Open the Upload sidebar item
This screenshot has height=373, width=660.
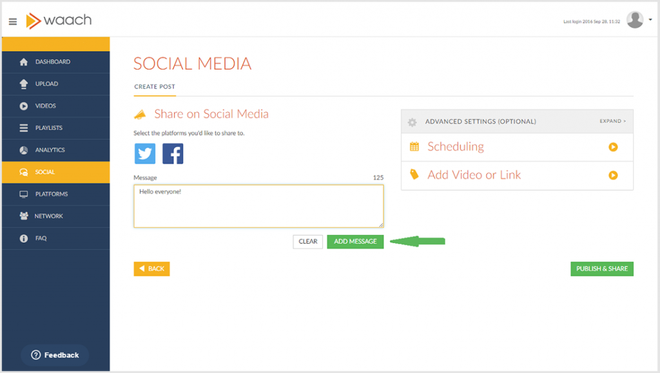(55, 84)
